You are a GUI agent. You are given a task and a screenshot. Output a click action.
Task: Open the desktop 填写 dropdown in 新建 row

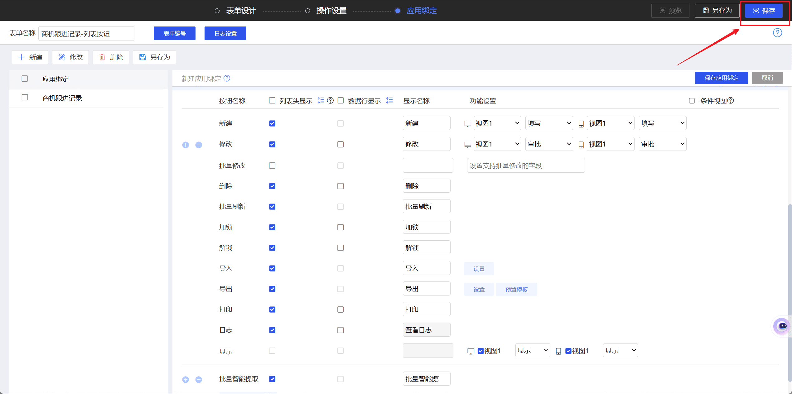pyautogui.click(x=549, y=123)
